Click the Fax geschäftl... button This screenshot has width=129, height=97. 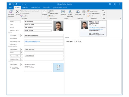point(15,56)
